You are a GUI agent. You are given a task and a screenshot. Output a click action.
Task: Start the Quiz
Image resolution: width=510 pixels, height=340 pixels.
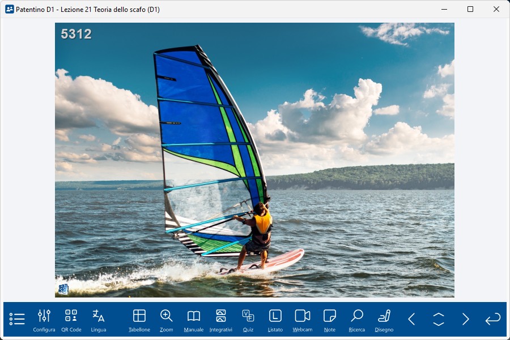[248, 320]
